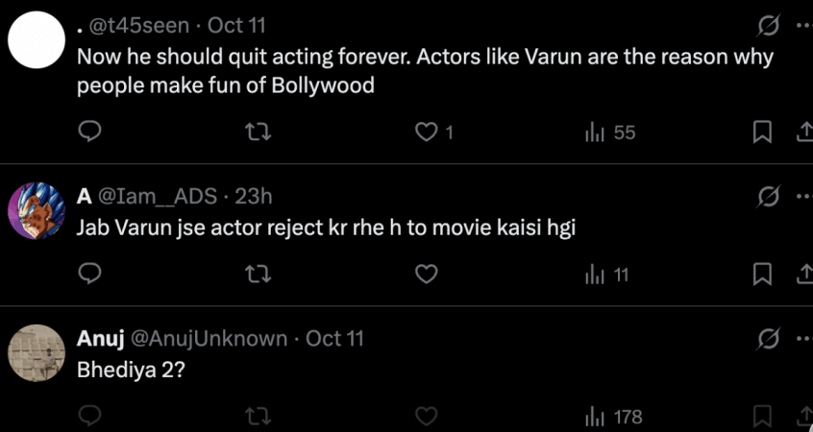The width and height of the screenshot is (813, 432).
Task: Open more options on Iam__ADS tweet
Action: 803,197
